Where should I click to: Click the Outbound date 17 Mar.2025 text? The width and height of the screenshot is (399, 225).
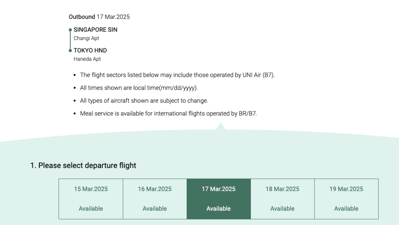[113, 17]
